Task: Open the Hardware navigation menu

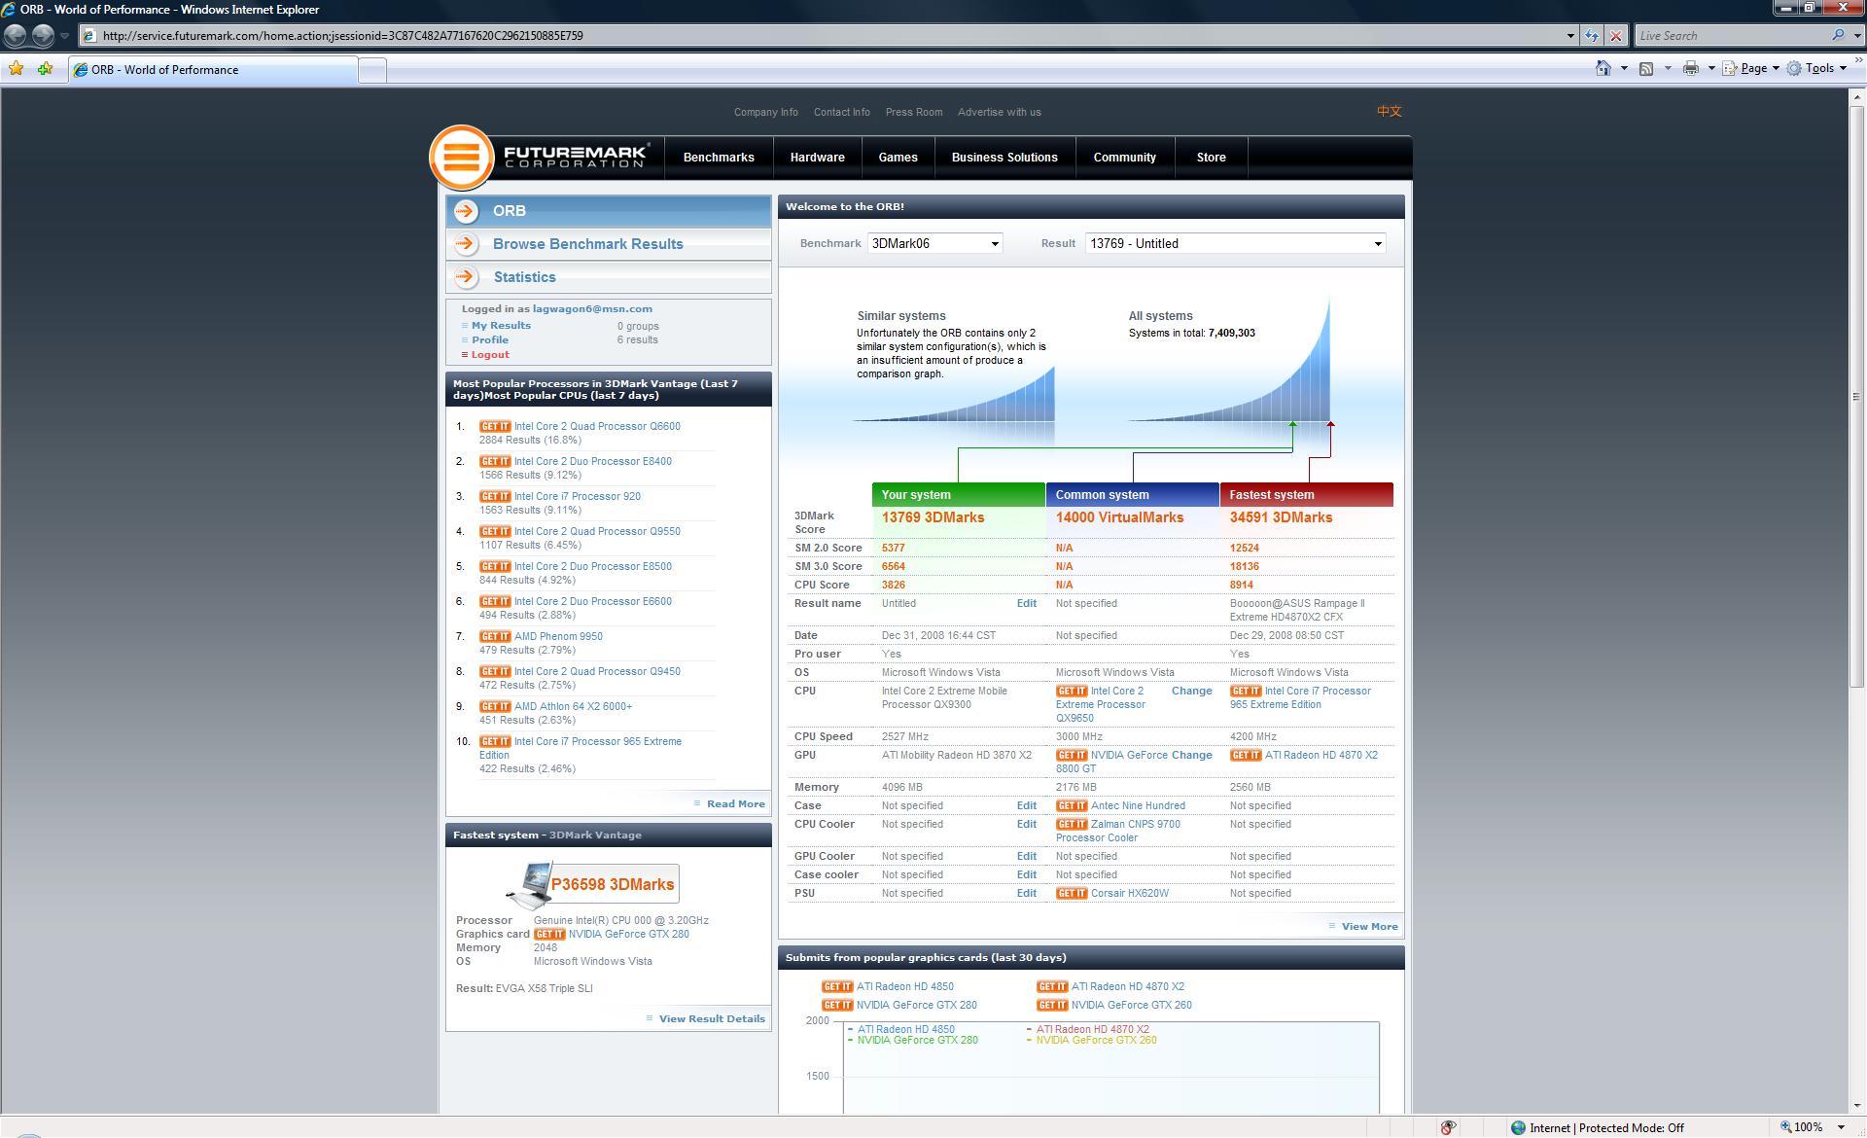Action: 818,158
